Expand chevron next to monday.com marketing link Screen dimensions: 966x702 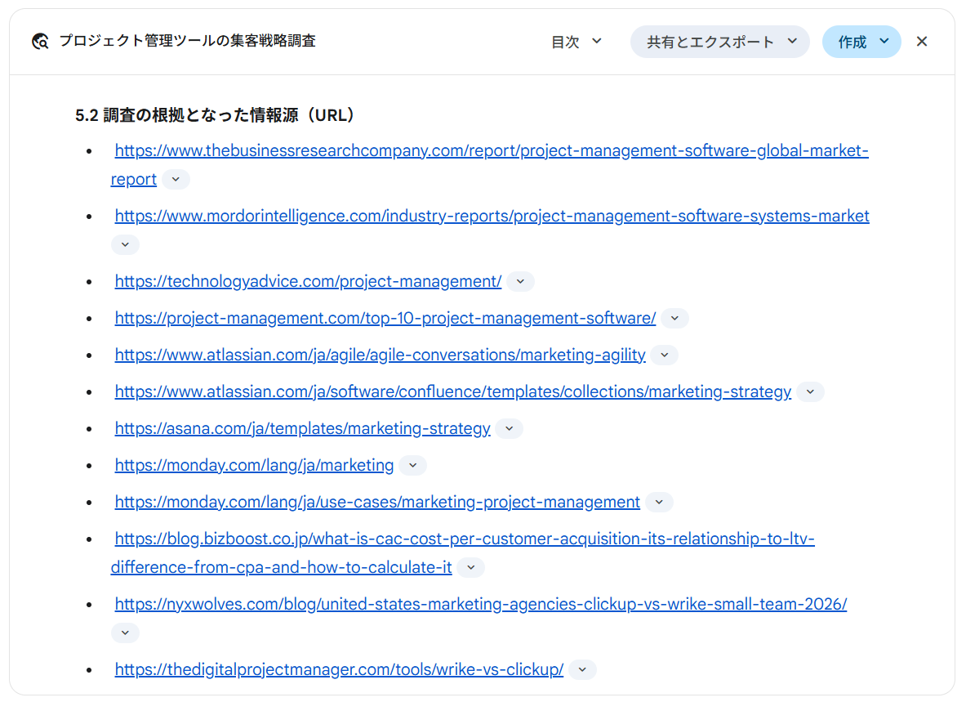412,466
